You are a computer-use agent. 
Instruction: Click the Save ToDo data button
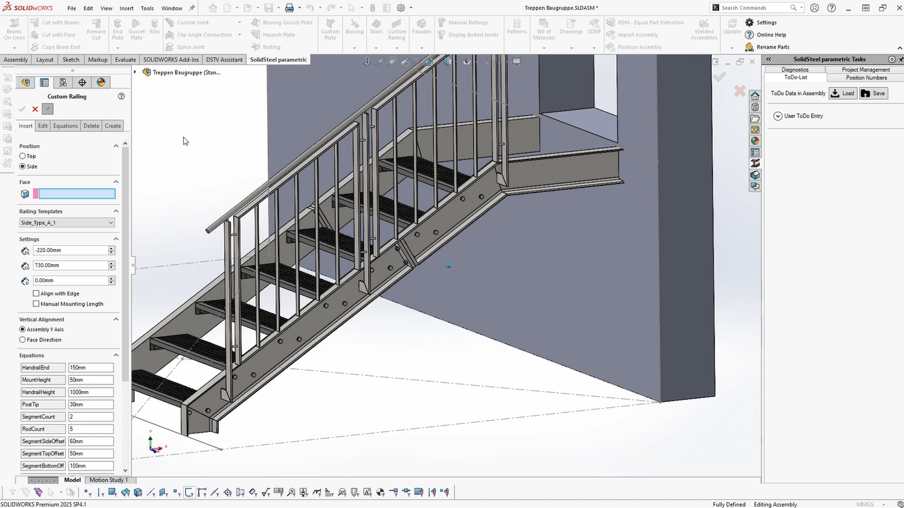pos(873,93)
